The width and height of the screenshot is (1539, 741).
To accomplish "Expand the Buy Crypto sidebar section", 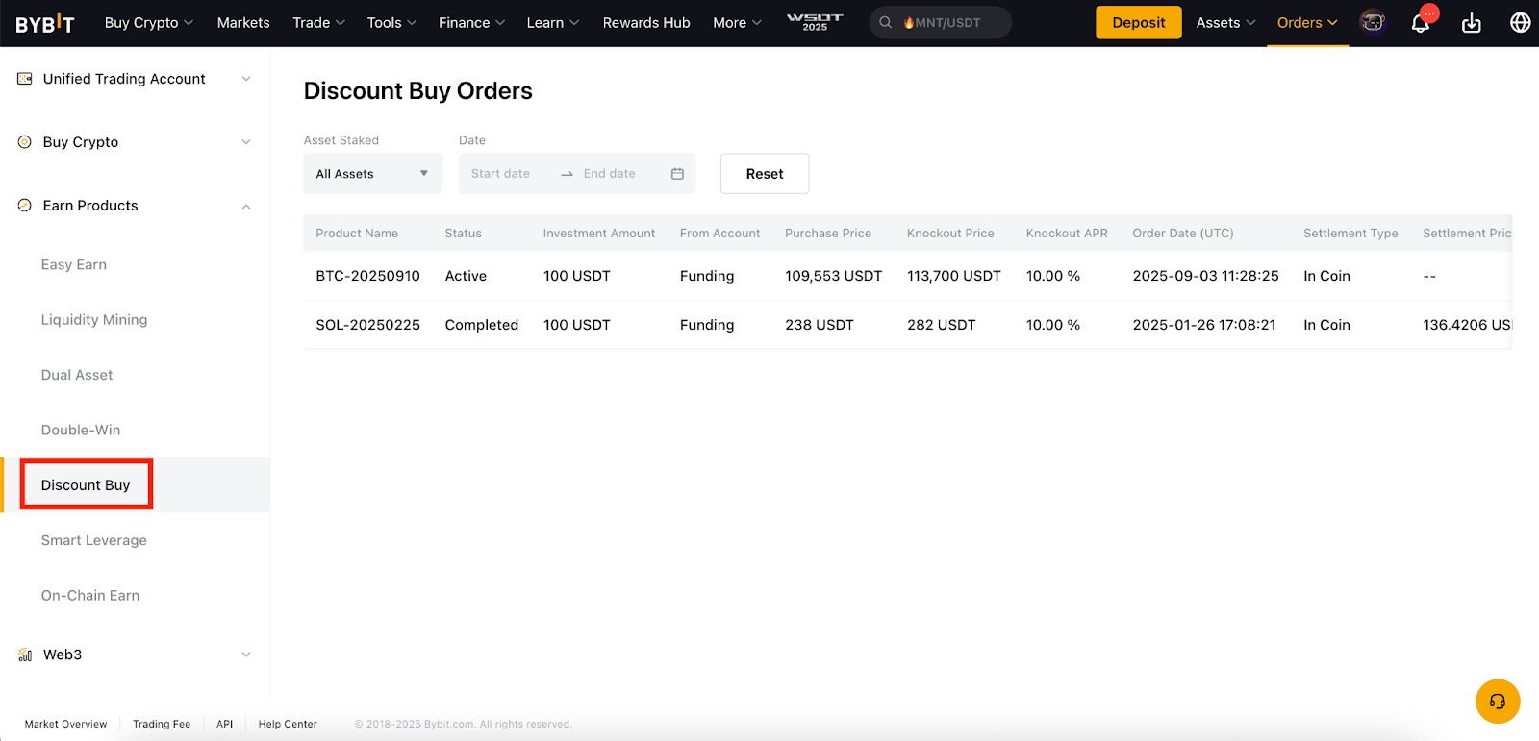I will coord(246,142).
